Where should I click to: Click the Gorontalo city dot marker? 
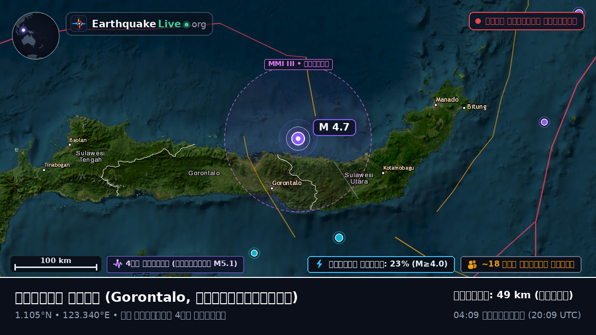[272, 189]
